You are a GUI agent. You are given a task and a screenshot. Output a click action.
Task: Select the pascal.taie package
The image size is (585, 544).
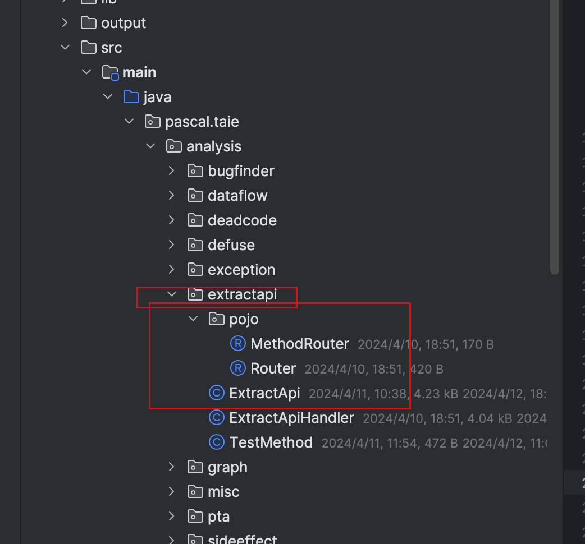(x=202, y=122)
